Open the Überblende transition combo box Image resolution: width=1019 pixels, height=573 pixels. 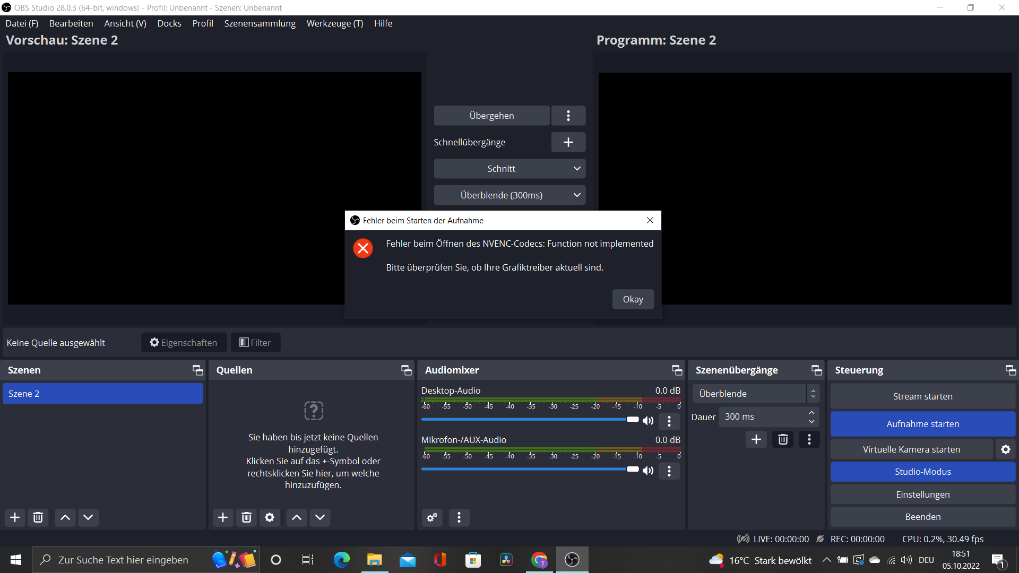756,394
